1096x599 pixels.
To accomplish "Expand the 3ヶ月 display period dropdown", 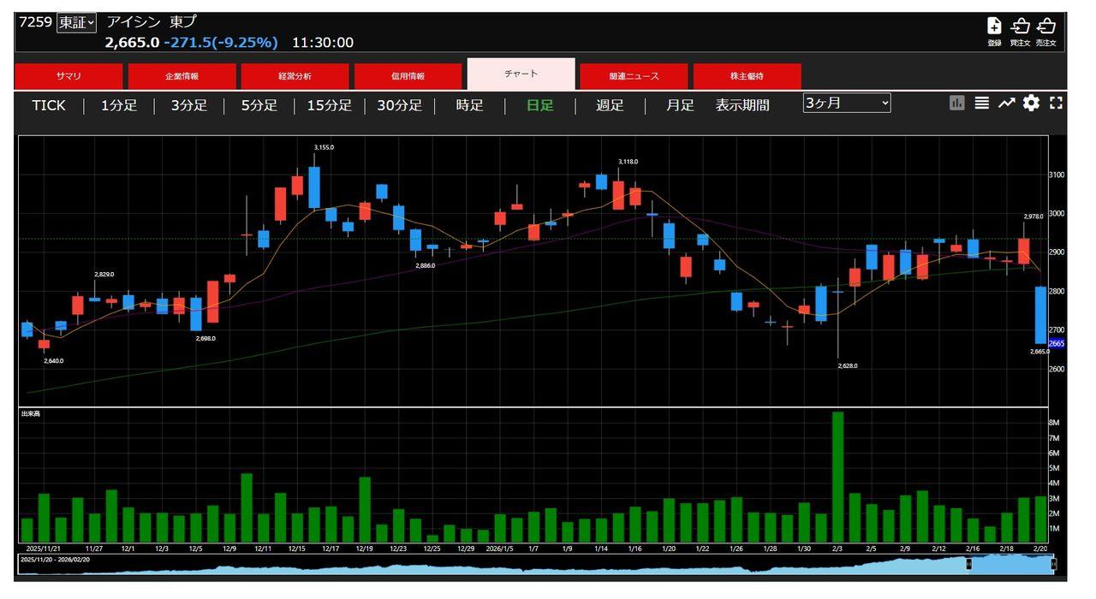I will 847,103.
